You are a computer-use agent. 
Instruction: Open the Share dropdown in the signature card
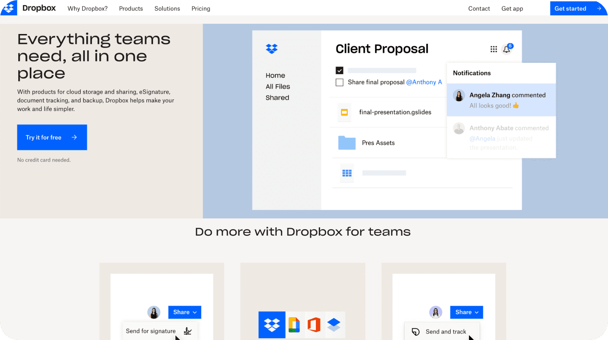(185, 312)
